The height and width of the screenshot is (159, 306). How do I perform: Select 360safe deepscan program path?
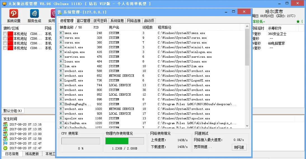(x=197, y=104)
